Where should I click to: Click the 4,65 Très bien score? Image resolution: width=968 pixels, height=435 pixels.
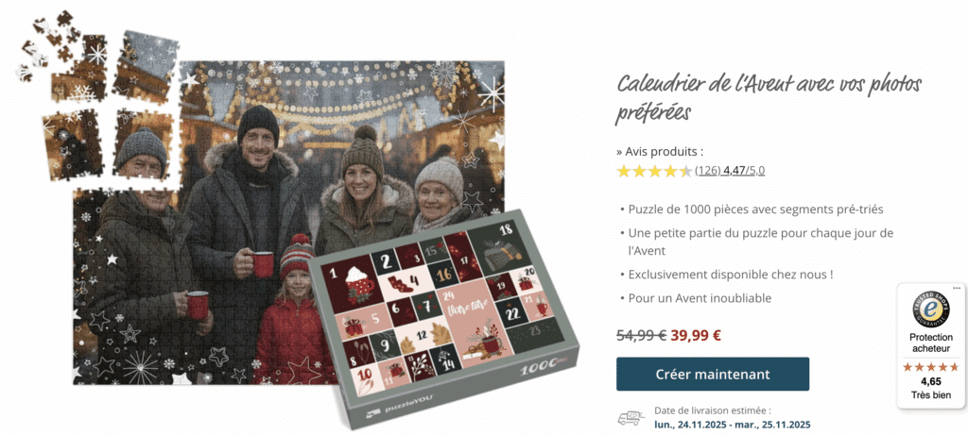tap(931, 388)
